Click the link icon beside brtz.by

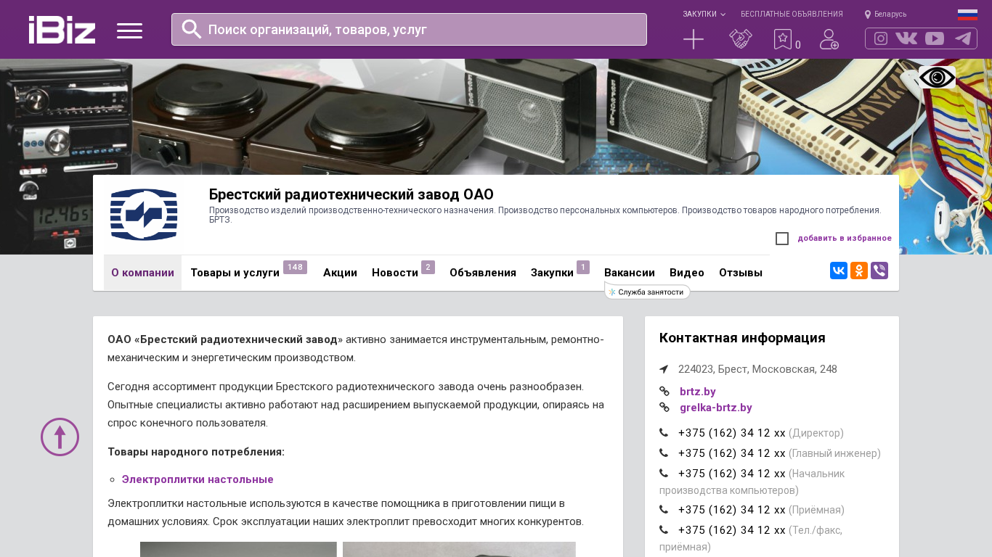(664, 392)
